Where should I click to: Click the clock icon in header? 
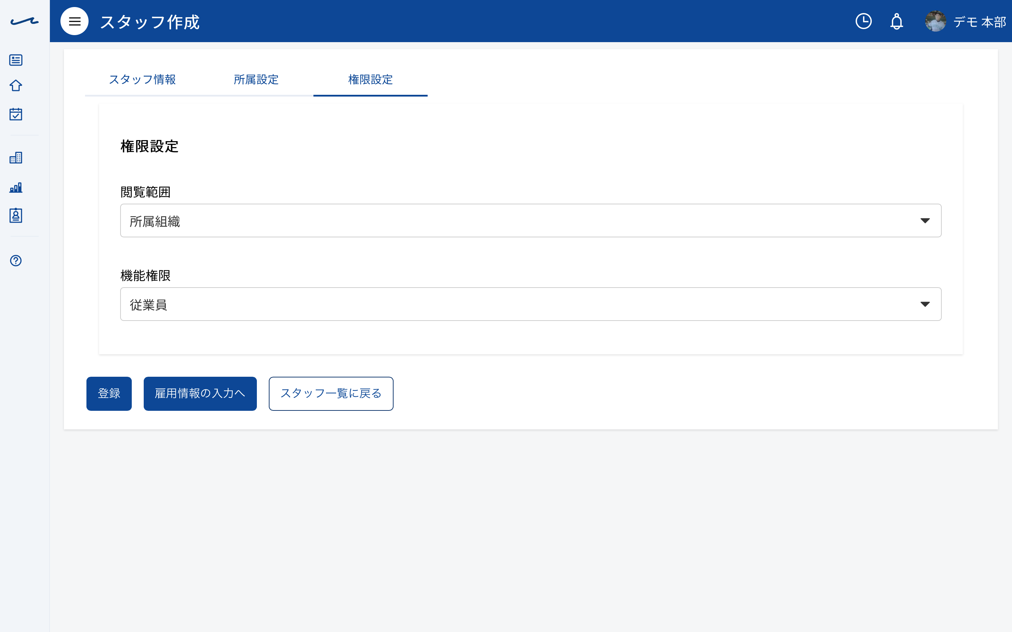click(864, 21)
